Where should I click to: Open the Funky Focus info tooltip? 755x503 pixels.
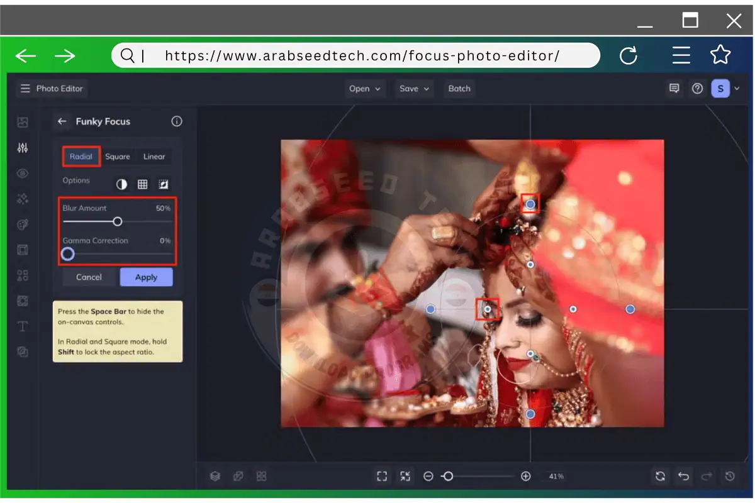[176, 121]
